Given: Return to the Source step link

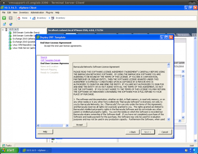Looking at the screenshot, I should 44,57.
